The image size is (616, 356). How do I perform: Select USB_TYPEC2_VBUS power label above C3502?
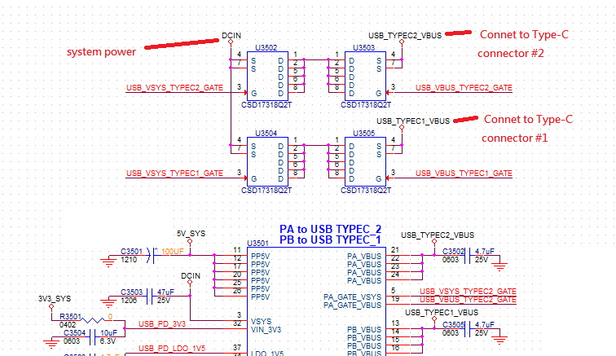click(438, 235)
